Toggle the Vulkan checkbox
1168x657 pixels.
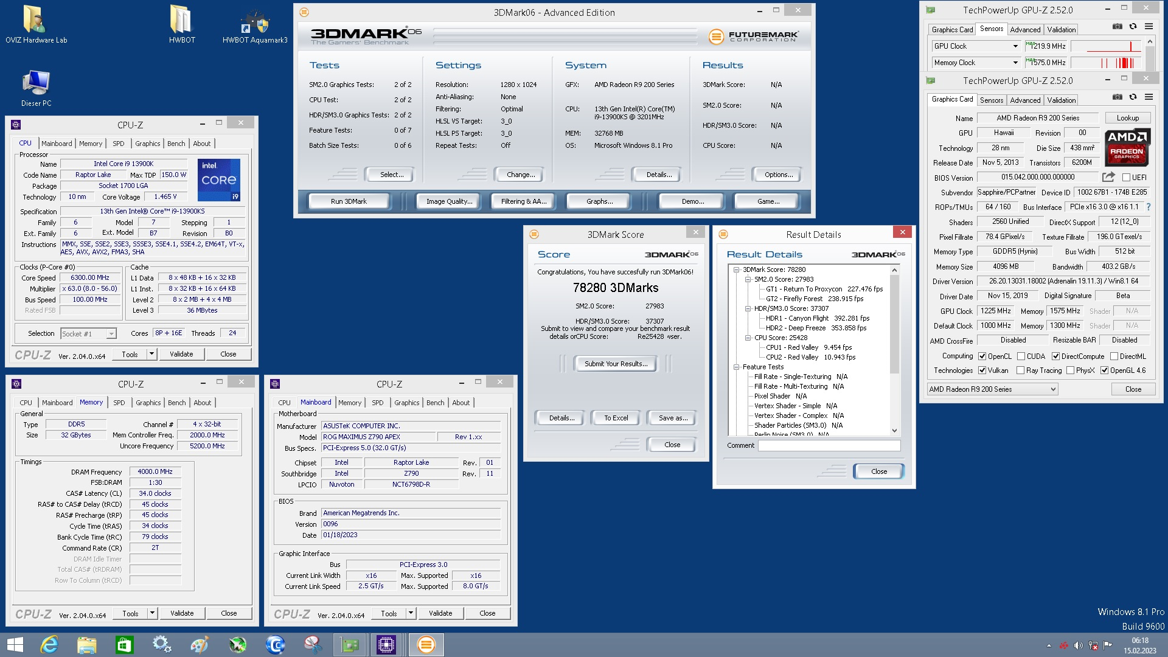click(x=982, y=370)
